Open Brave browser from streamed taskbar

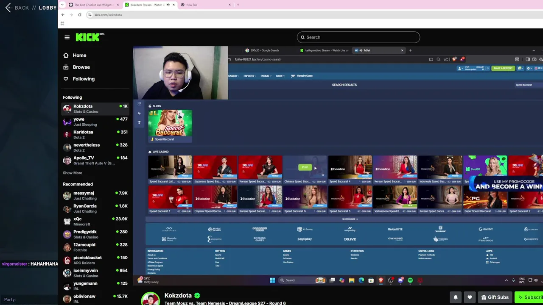[x=381, y=280]
